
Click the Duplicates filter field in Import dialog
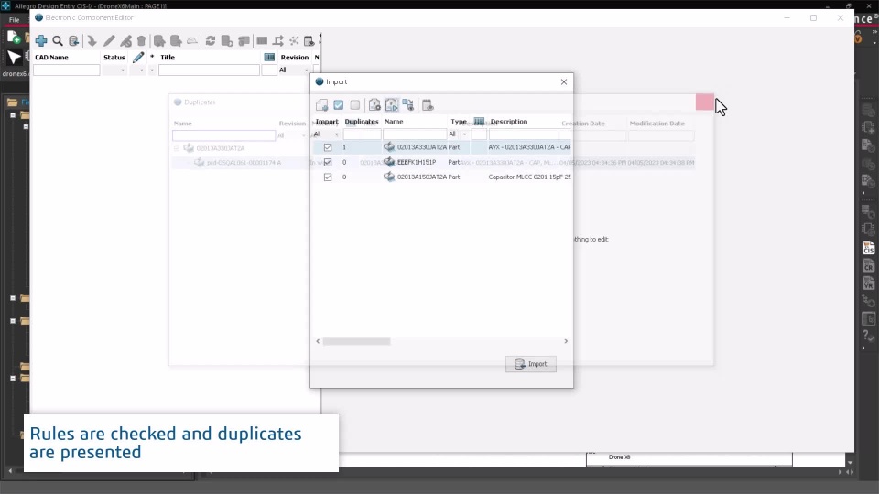[x=363, y=134]
